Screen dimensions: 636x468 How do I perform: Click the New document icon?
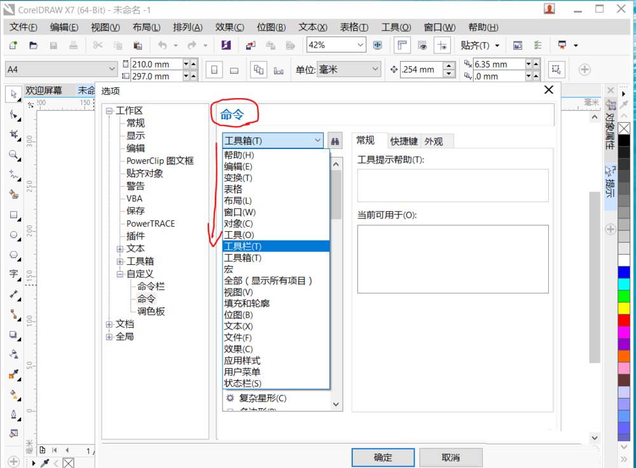pyautogui.click(x=13, y=45)
